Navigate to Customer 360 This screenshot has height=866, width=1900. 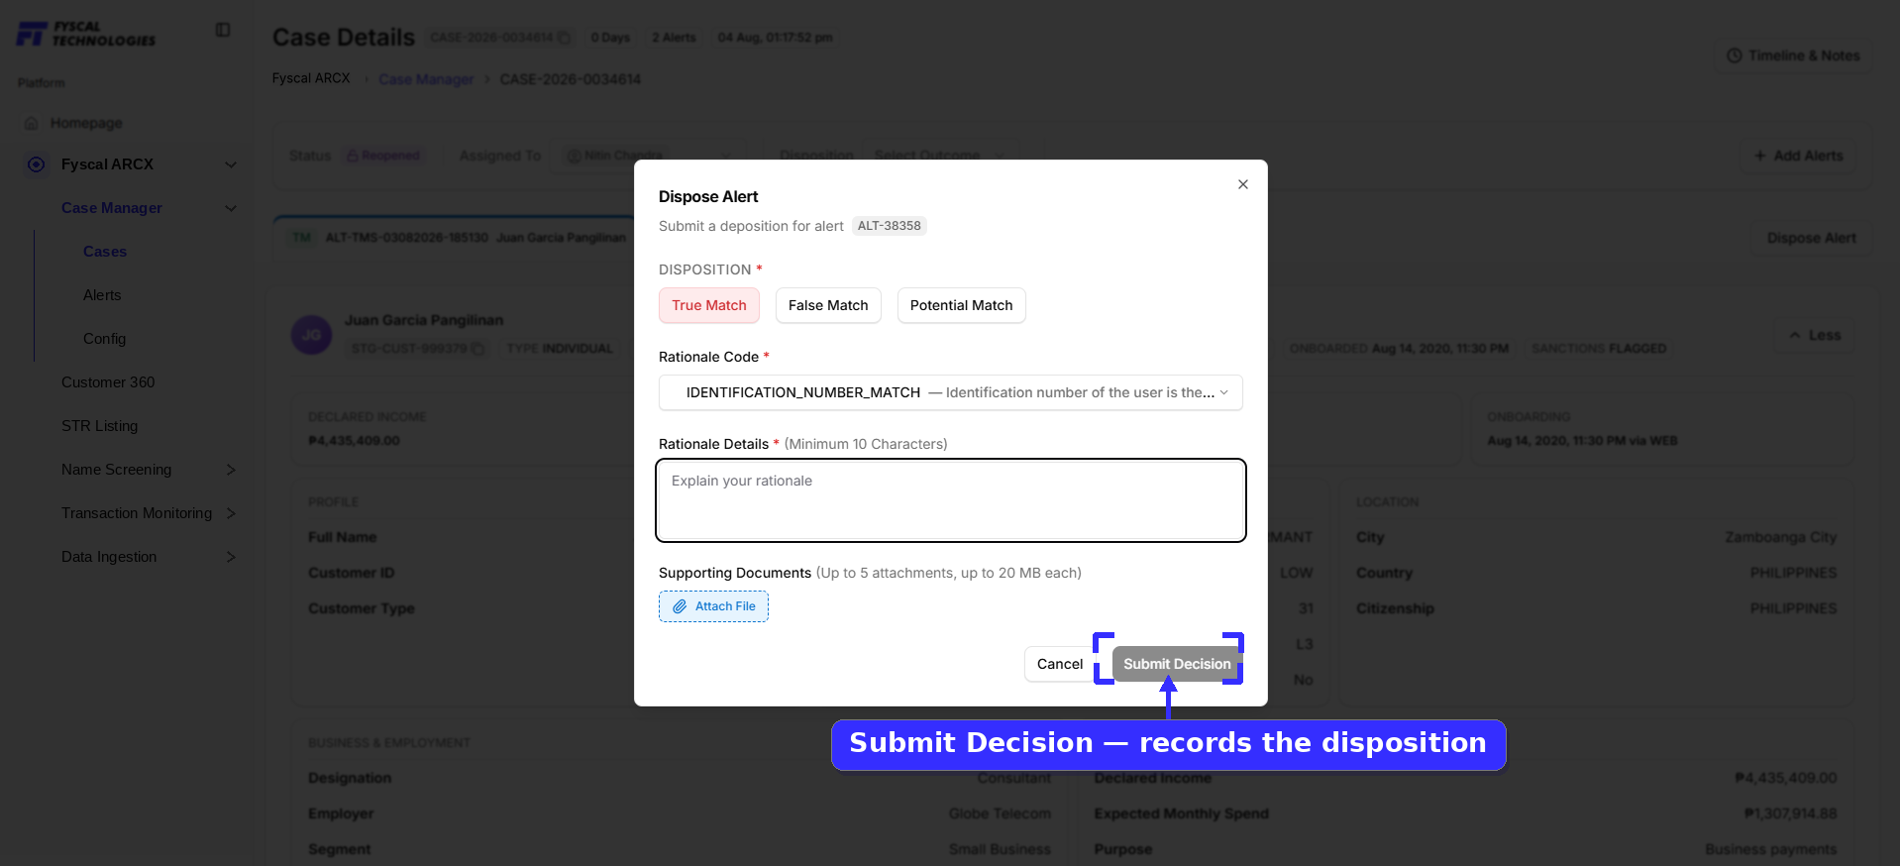tap(108, 382)
